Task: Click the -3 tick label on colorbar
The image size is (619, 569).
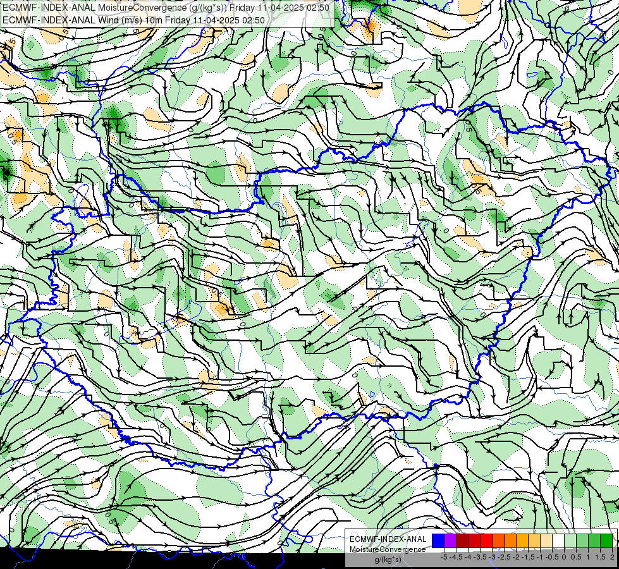Action: (493, 557)
